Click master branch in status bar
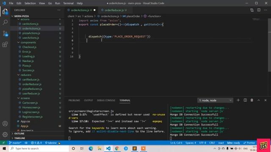This screenshot has width=271, height=152. tap(15, 143)
